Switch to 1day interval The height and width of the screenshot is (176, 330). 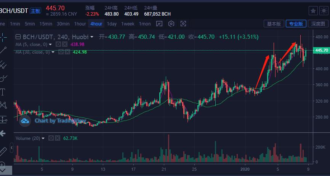click(x=112, y=24)
